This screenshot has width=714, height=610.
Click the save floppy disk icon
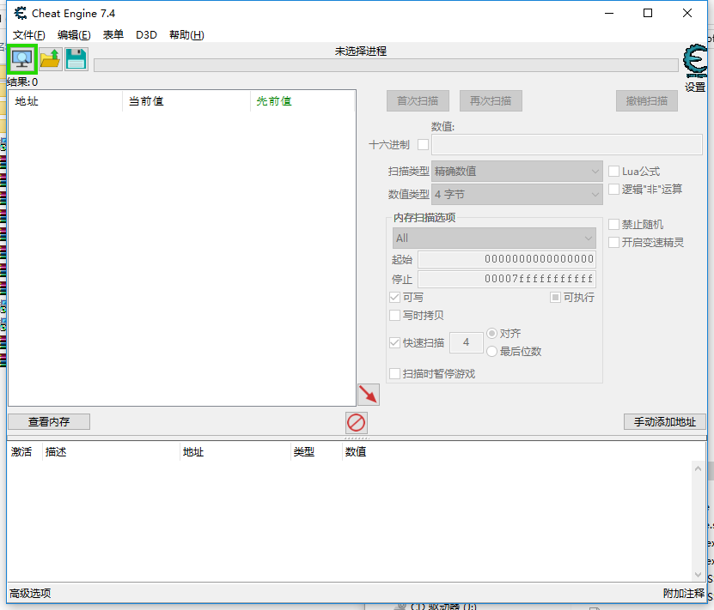[76, 59]
